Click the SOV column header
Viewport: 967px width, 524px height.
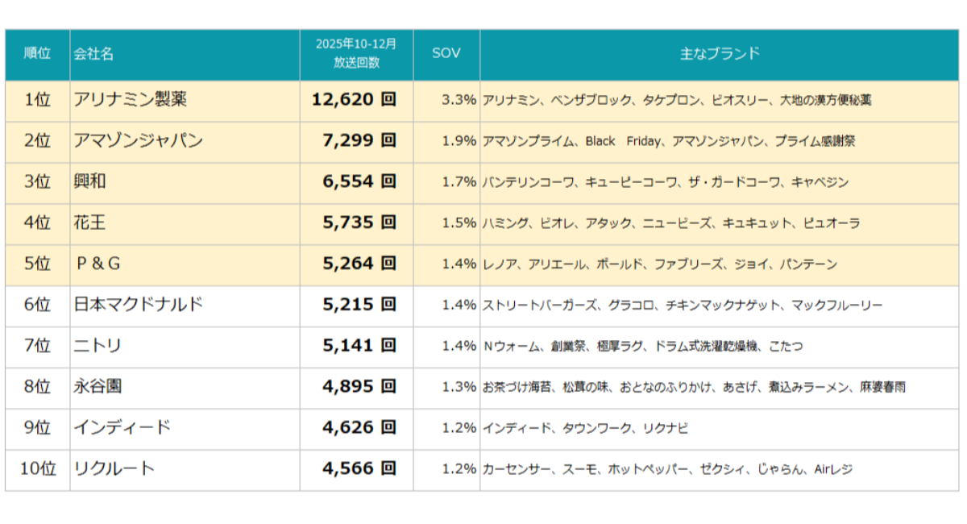click(446, 54)
